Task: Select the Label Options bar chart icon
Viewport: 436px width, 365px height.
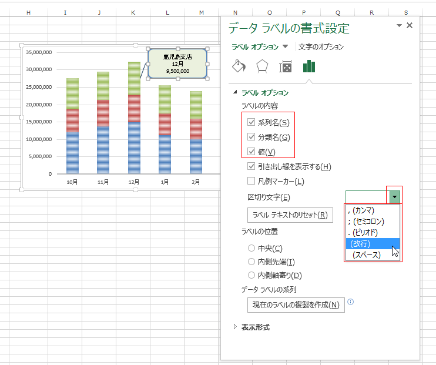Action: [x=309, y=66]
